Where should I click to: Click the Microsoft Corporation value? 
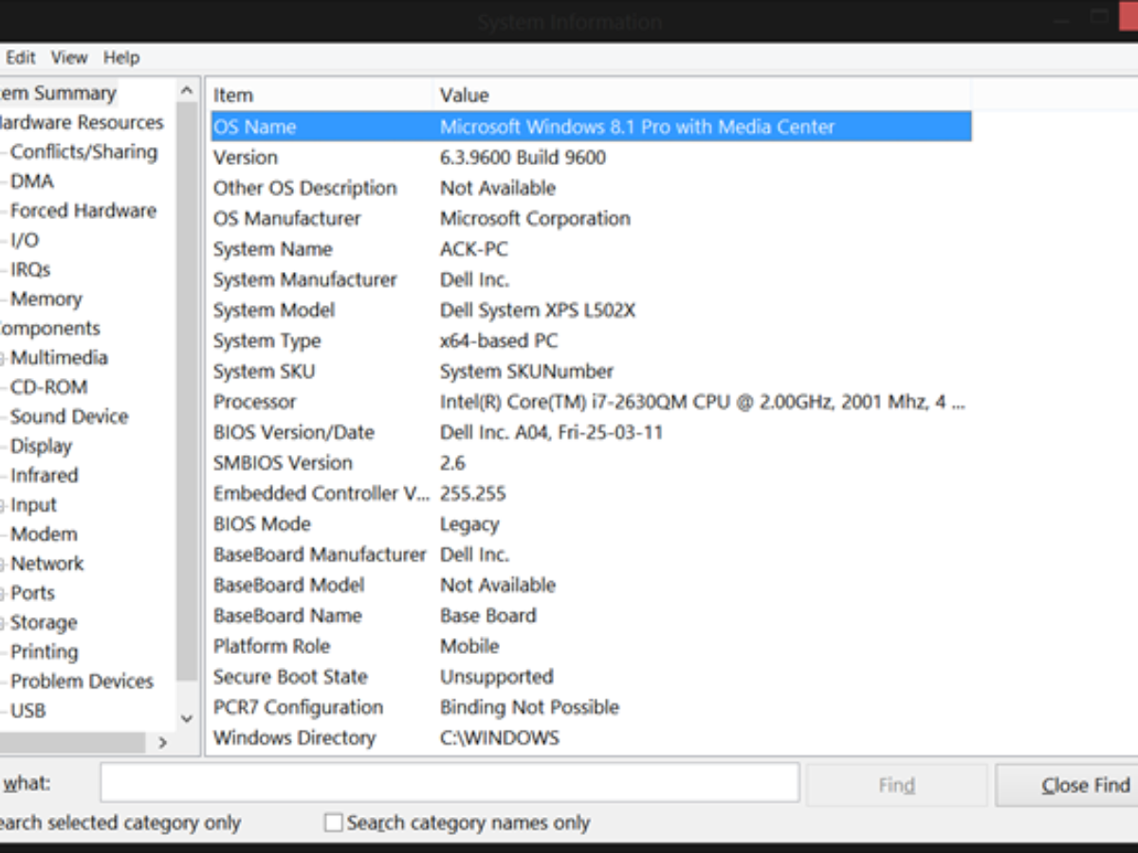tap(535, 218)
